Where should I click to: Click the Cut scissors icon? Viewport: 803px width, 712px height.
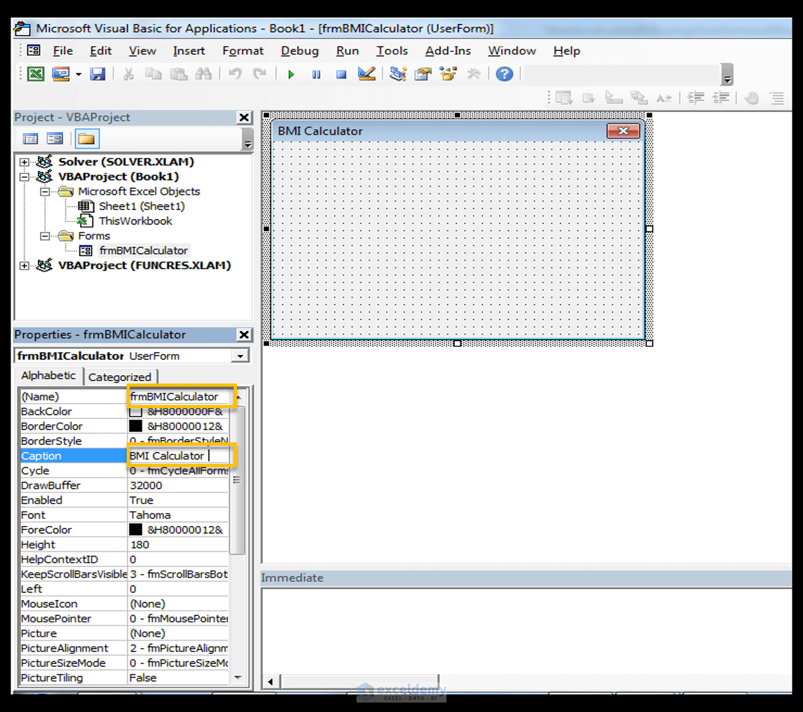[x=129, y=74]
